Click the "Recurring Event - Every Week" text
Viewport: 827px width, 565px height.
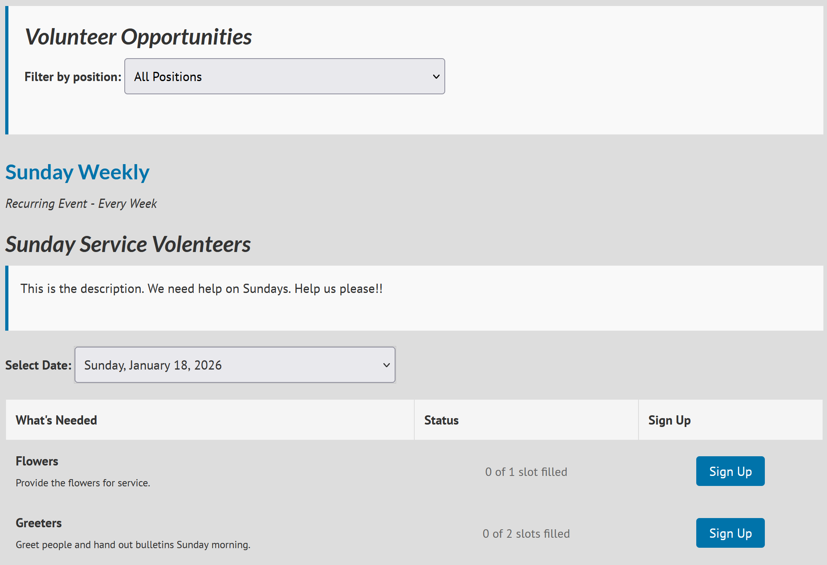point(81,203)
